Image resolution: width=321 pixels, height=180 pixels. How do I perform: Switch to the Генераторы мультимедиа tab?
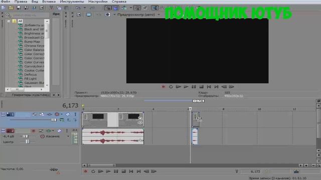31,95
